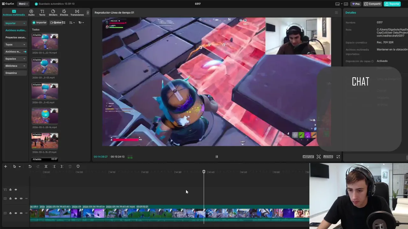The width and height of the screenshot is (408, 229).
Task: Open the keyboard shortcuts icon
Action: click(346, 4)
